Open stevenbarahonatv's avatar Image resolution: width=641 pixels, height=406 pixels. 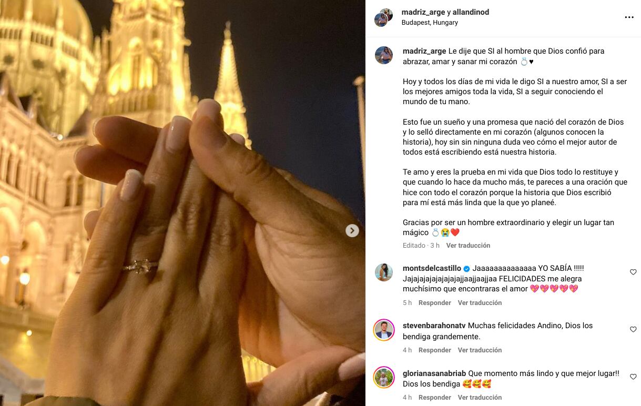[x=384, y=330]
